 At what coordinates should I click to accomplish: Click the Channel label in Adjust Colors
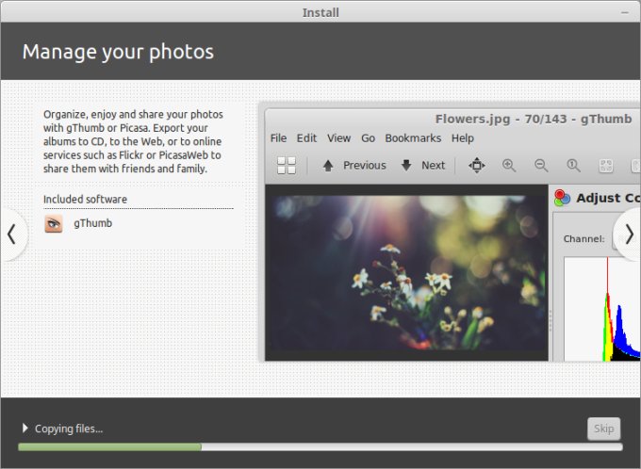[x=583, y=239]
